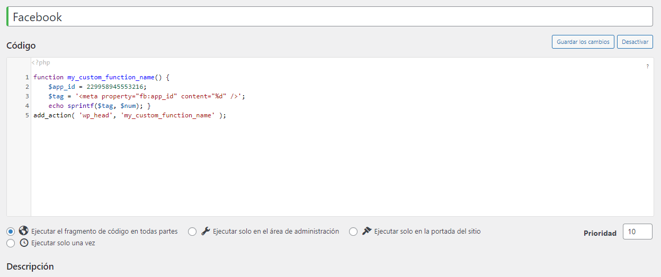
Task: Click the 'Código' section heading
Action: 21,46
